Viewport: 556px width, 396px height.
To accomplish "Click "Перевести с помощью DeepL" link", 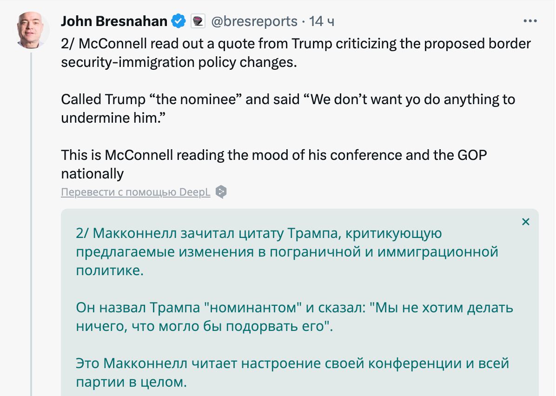I will 136,192.
